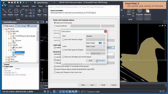Expand the Test SVN folder
This screenshot has width=168, height=94.
tap(6, 57)
